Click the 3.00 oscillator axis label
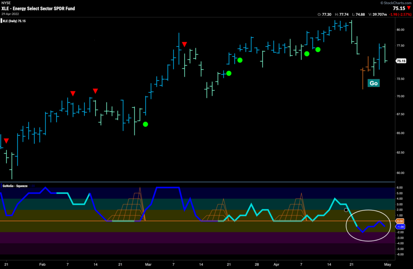This screenshot has height=269, width=413. tap(400, 204)
